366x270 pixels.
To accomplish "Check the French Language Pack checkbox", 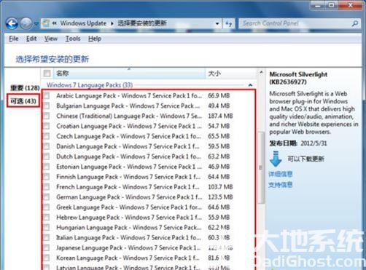I will tap(47, 187).
